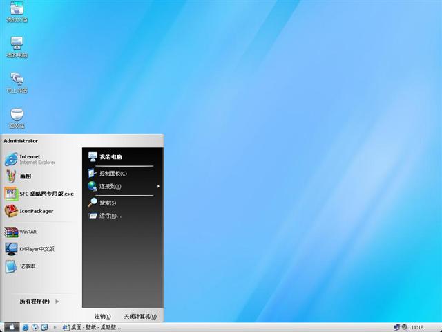
Task: Start KMPlayer中文版
Action: [30, 249]
